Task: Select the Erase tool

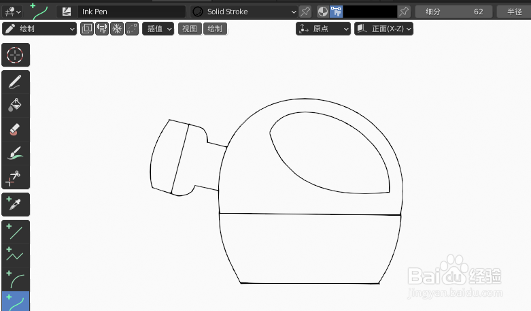Action: (x=16, y=130)
